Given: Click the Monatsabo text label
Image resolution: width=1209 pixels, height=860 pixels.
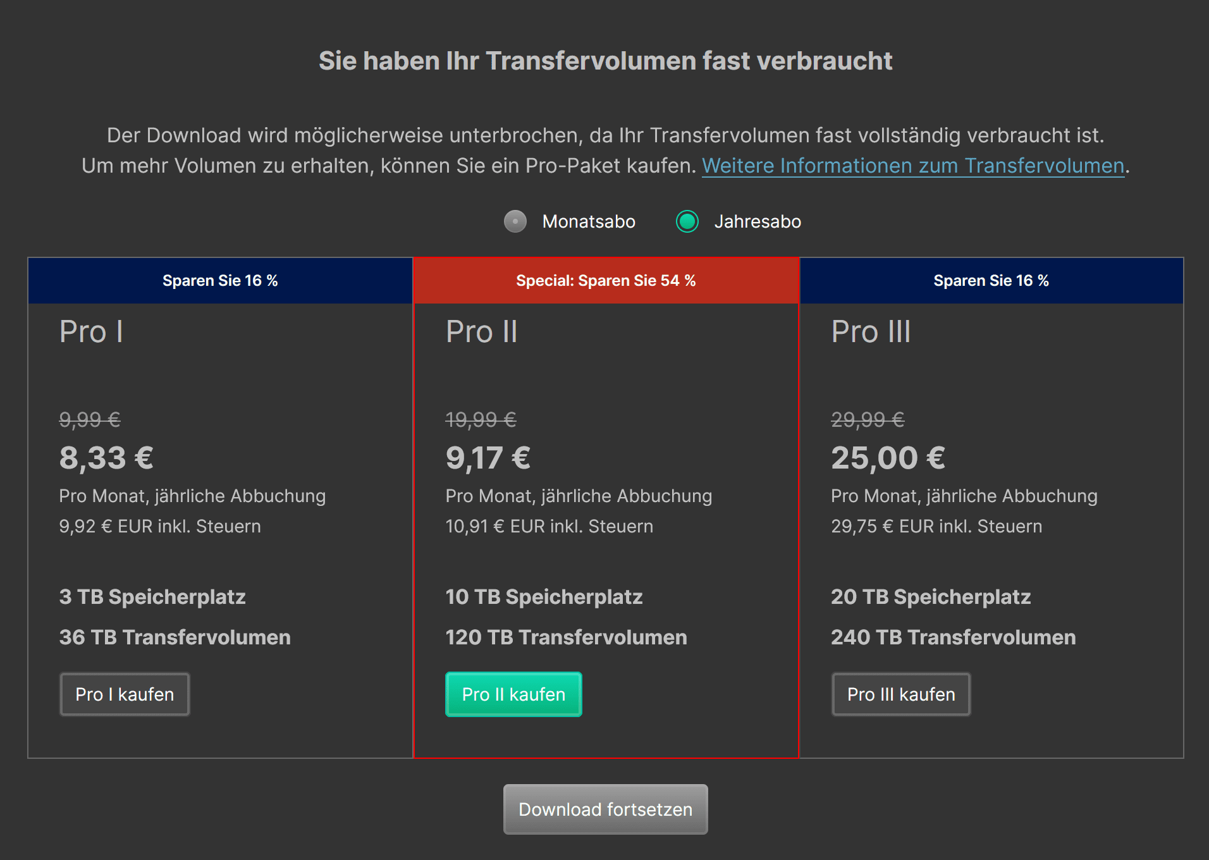Looking at the screenshot, I should [x=589, y=221].
